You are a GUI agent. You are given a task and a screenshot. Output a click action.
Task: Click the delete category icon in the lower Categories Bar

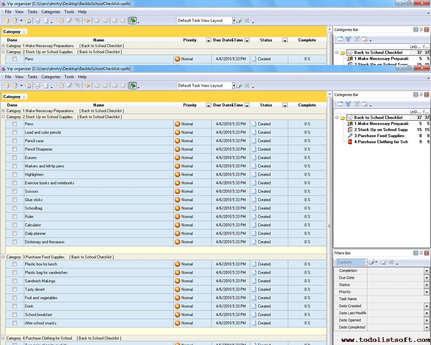click(x=365, y=104)
